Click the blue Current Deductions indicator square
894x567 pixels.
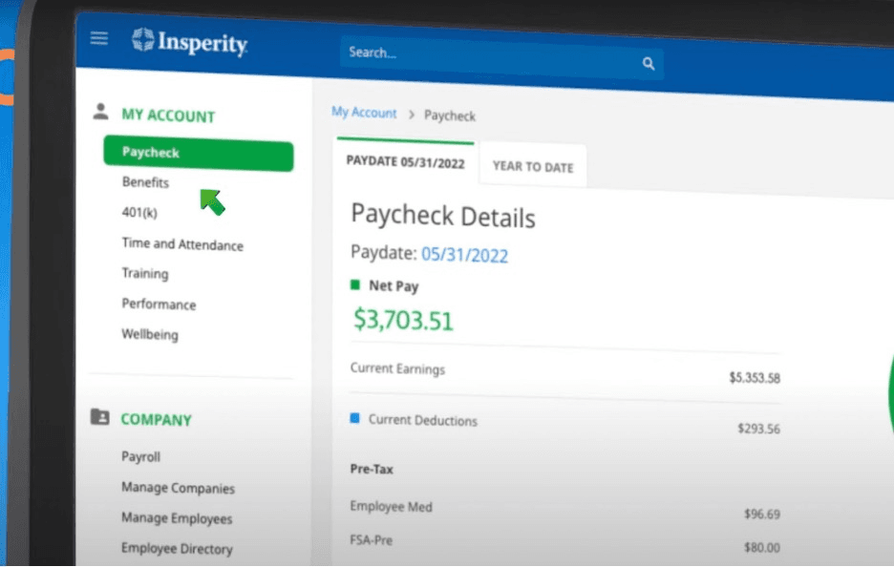point(355,420)
